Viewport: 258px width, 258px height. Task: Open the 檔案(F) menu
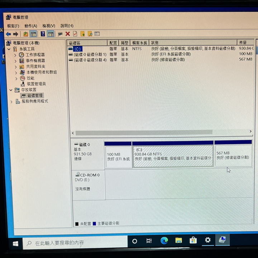click(x=13, y=26)
